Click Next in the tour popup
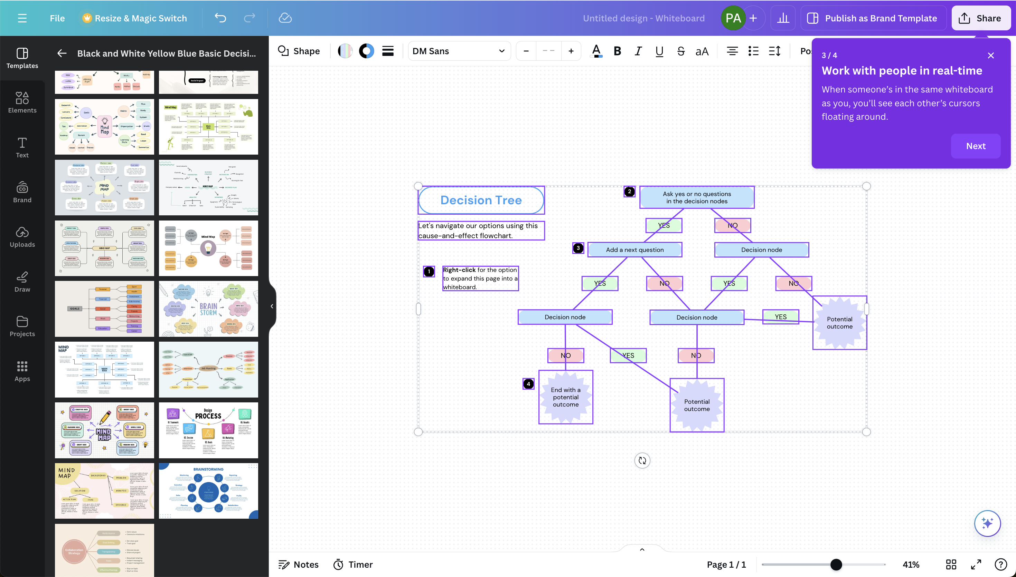 (976, 146)
